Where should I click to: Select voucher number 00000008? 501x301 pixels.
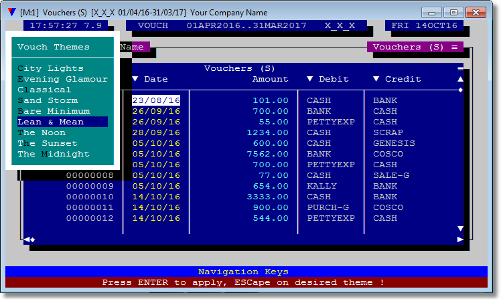click(x=90, y=175)
